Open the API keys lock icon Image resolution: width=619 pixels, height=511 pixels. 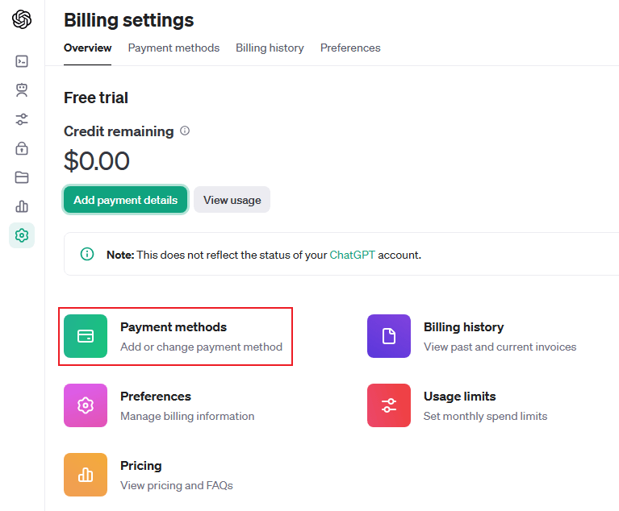pos(22,148)
